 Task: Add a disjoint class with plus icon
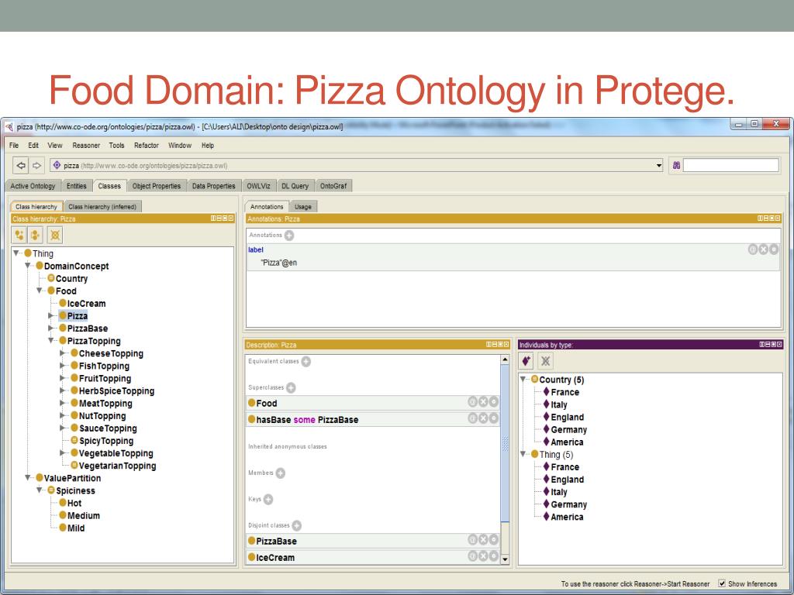click(296, 526)
